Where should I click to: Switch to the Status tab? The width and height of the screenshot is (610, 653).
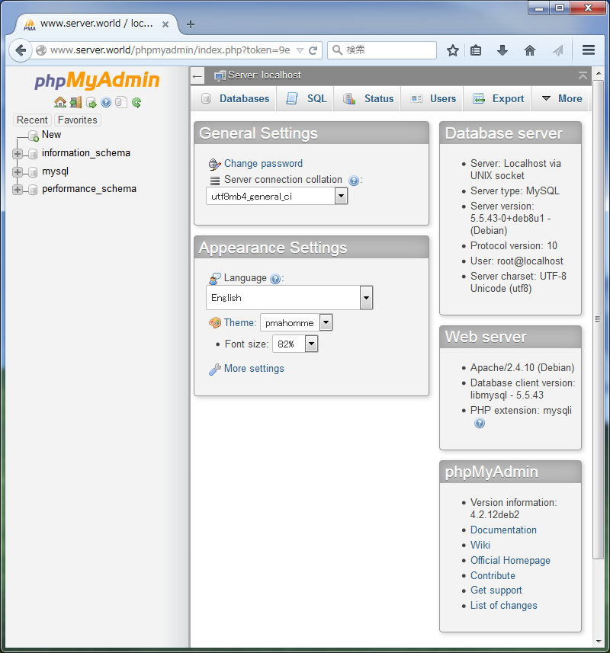[x=368, y=99]
